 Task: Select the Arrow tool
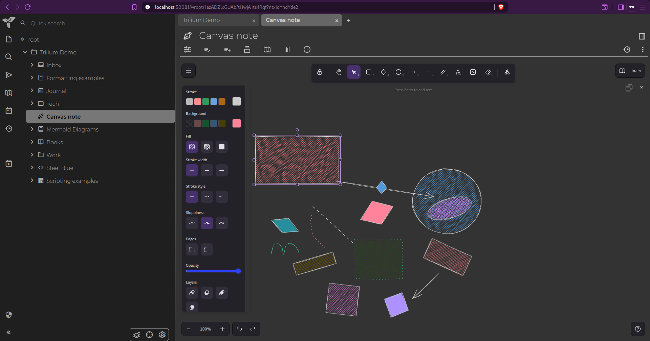(413, 72)
